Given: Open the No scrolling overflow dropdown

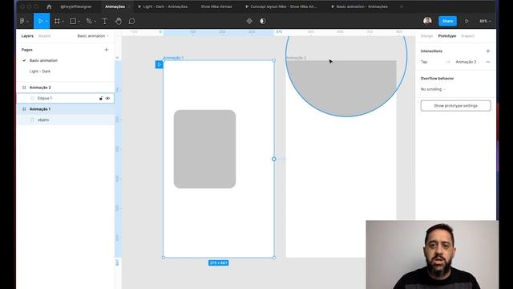Looking at the screenshot, I should coord(433,89).
